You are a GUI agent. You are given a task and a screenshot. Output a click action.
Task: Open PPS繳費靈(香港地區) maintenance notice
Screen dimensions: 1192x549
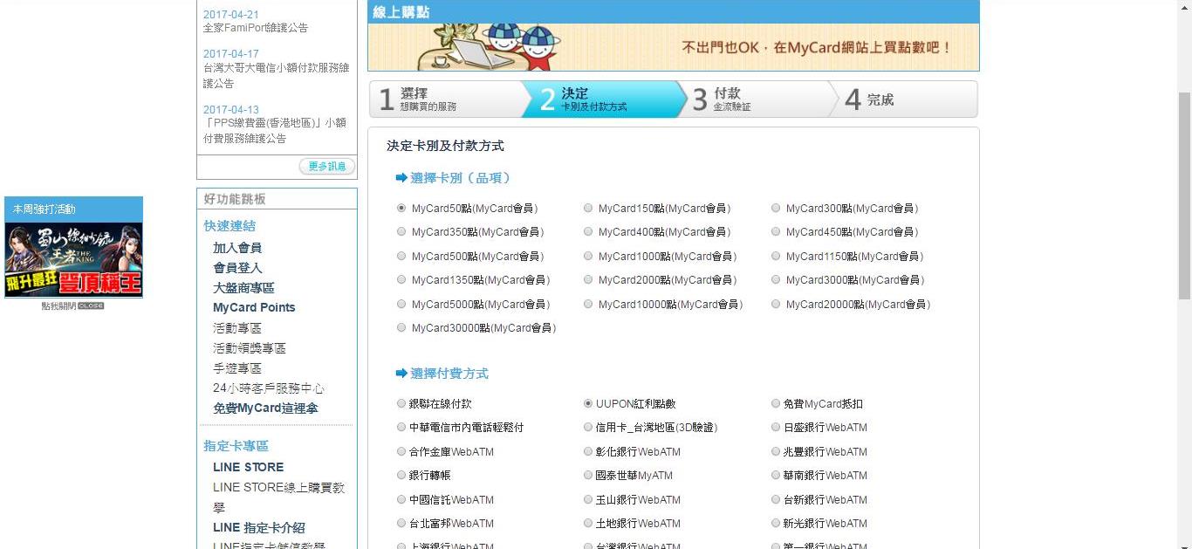coord(275,131)
